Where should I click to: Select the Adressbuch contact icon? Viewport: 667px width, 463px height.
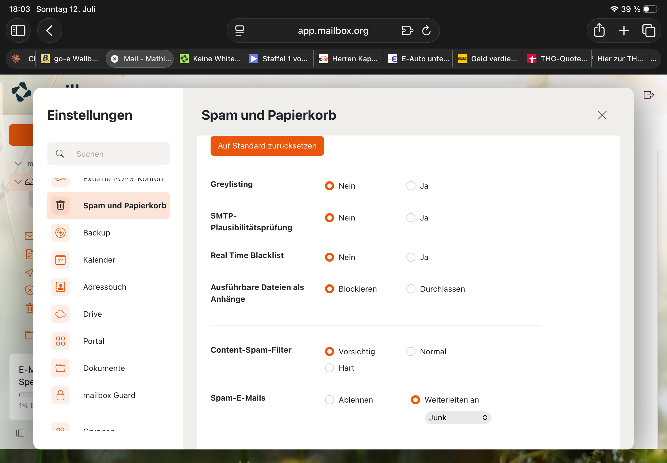click(60, 287)
